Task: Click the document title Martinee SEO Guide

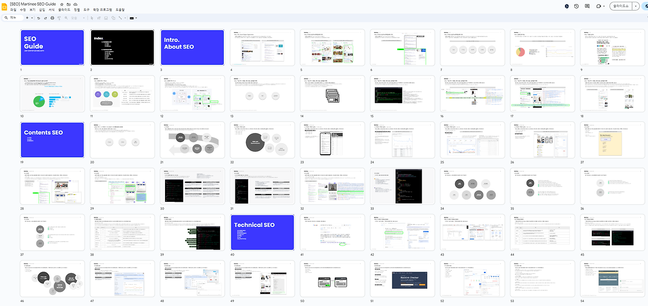Action: point(33,4)
